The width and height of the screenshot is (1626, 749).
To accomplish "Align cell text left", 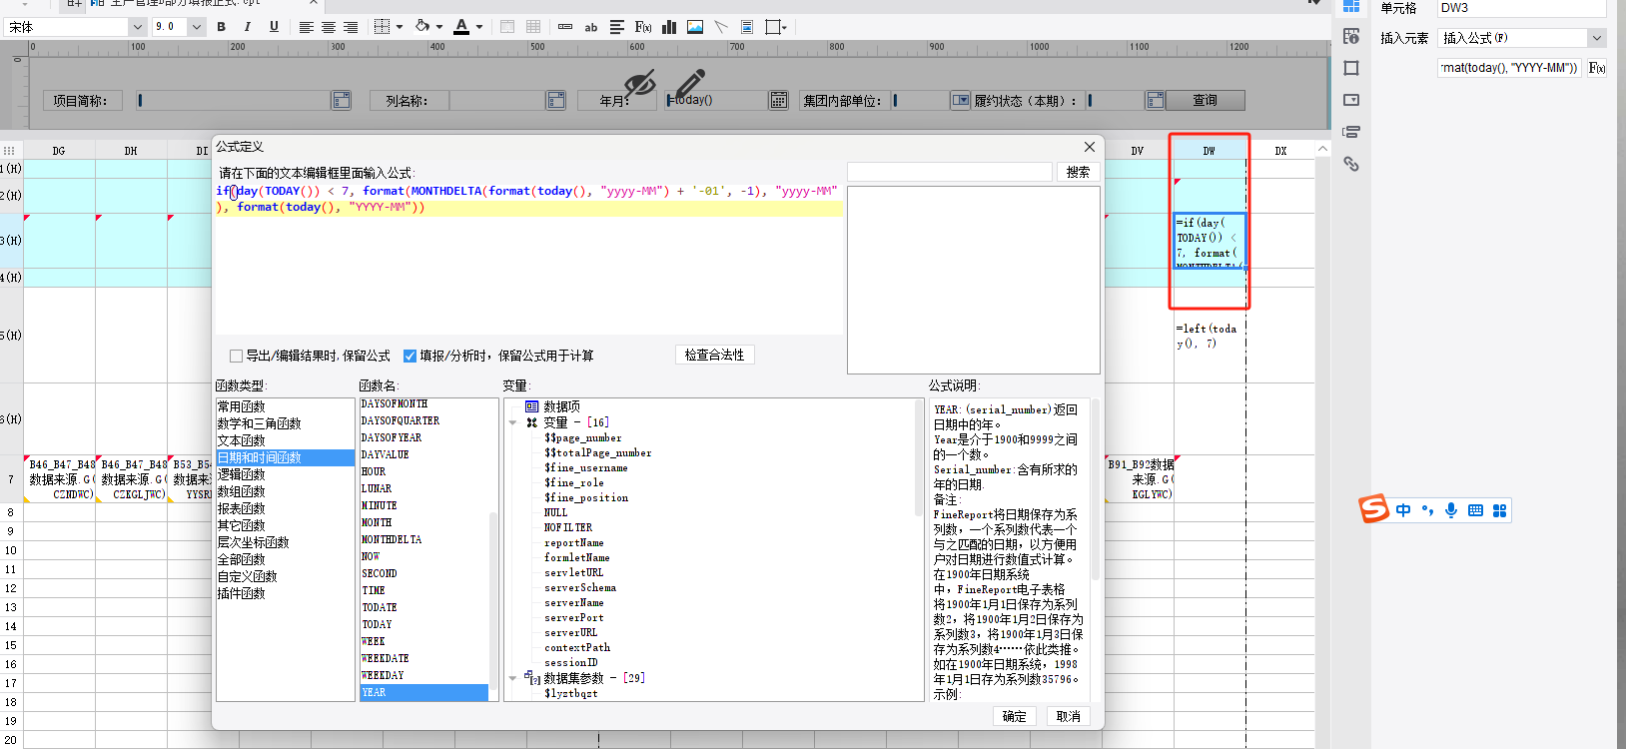I will [x=307, y=27].
